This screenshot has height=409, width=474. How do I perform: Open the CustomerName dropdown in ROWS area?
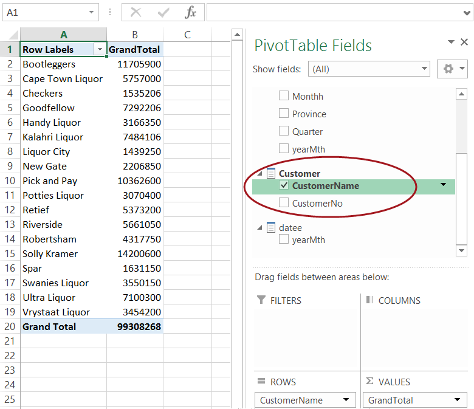346,400
